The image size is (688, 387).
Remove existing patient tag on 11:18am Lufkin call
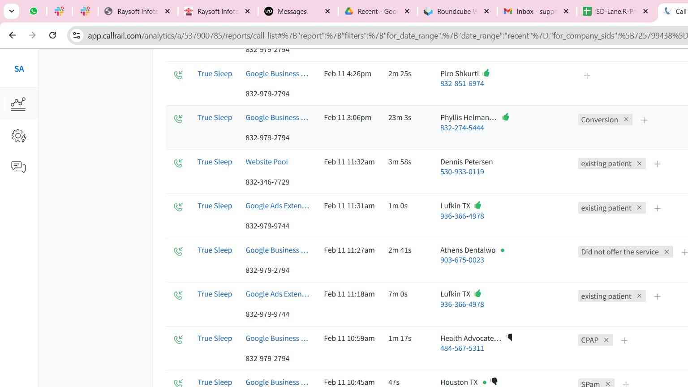[640, 296]
